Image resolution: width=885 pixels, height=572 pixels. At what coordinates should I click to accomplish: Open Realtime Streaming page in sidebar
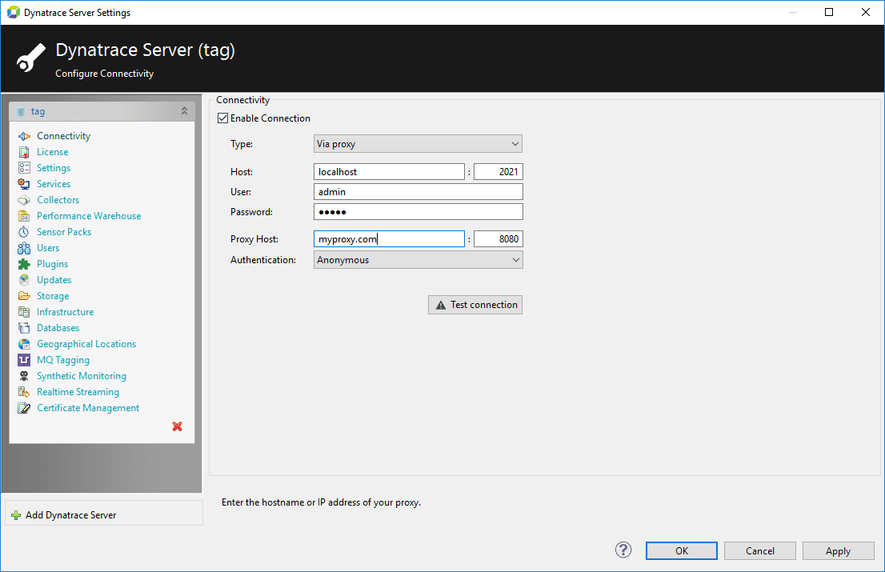(x=78, y=391)
